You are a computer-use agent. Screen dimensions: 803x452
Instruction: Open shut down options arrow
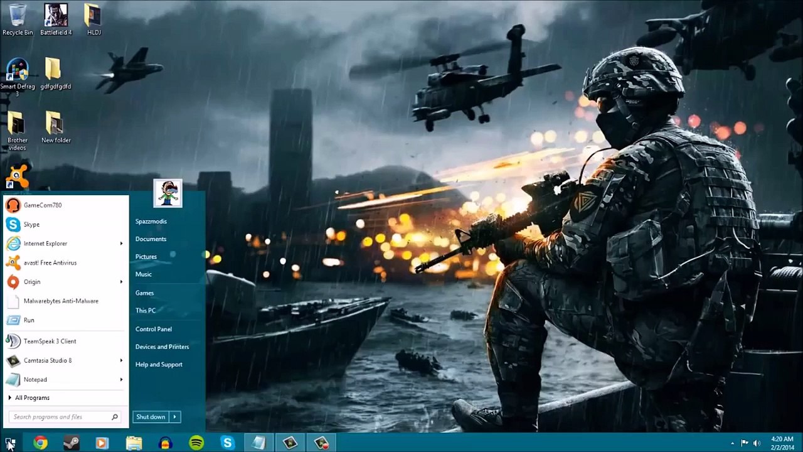[x=175, y=417]
